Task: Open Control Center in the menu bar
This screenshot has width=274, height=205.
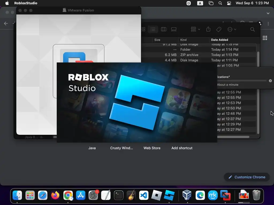Action: [x=229, y=3]
